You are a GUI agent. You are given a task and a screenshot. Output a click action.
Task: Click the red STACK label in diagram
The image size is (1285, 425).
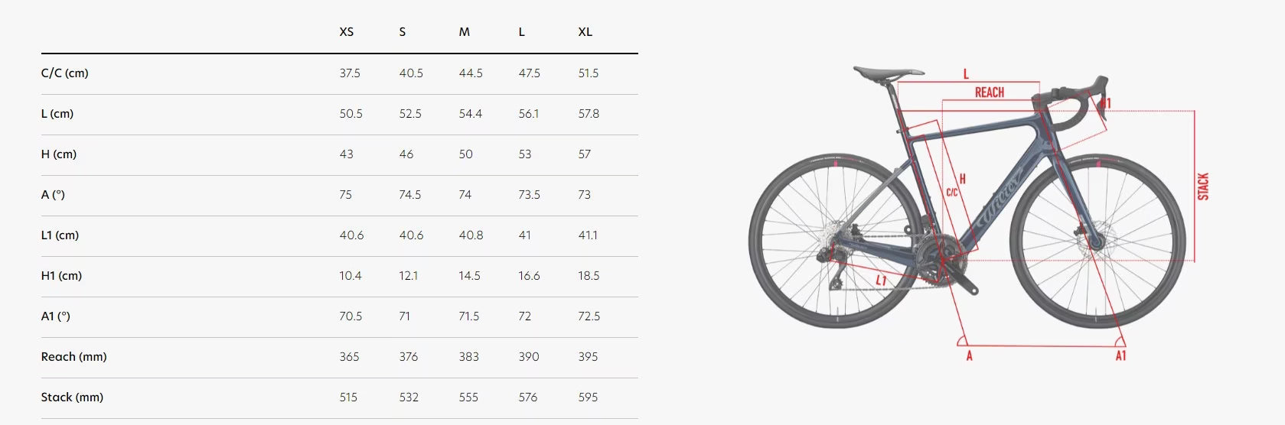[x=1203, y=187]
